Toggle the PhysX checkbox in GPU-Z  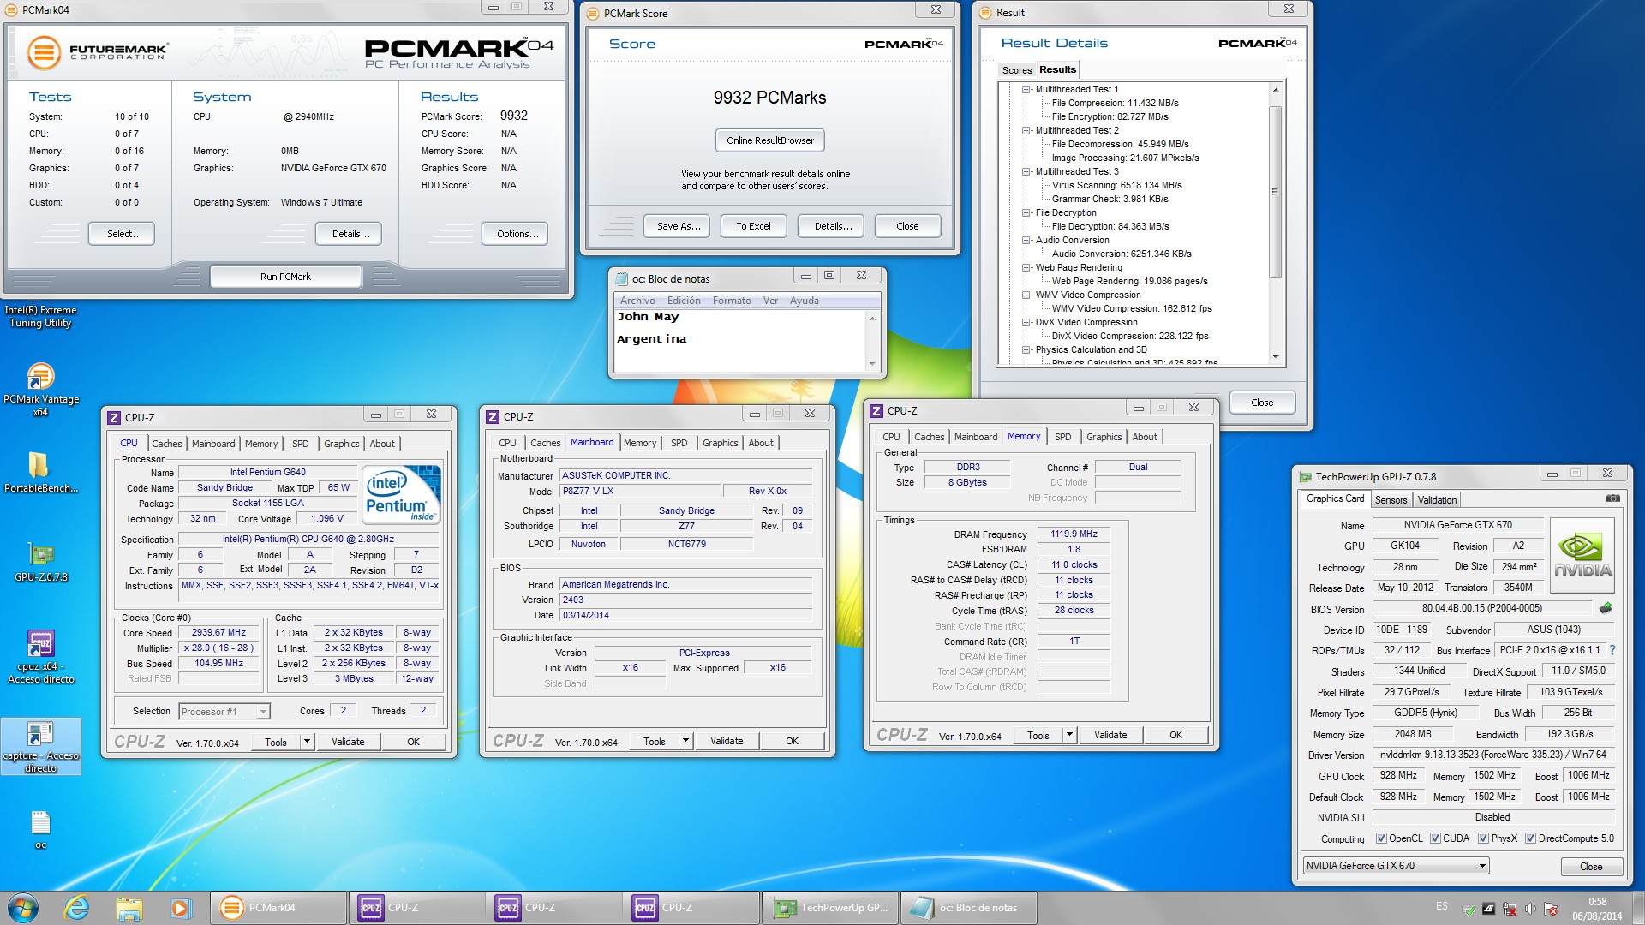point(1483,838)
